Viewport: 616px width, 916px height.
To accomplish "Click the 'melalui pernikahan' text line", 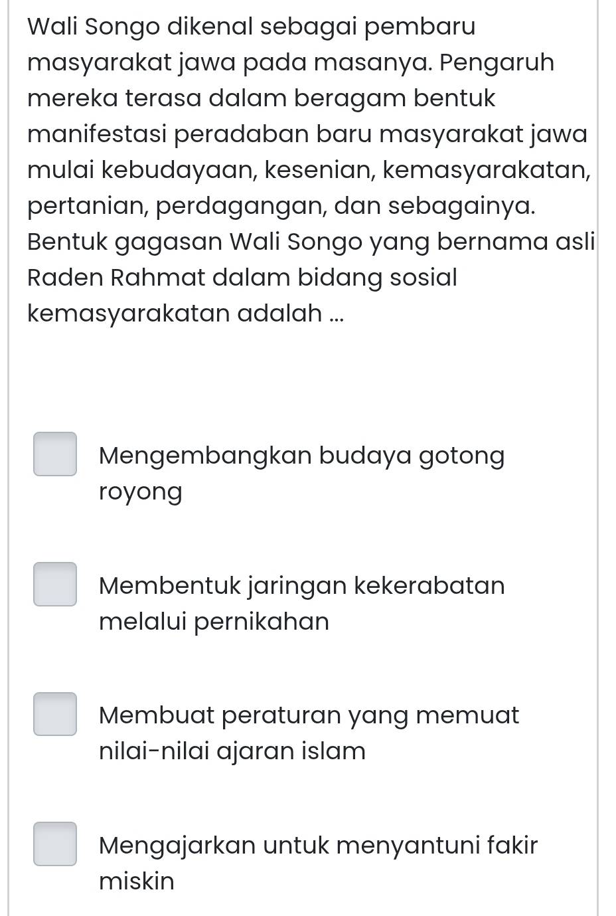I will tap(214, 622).
